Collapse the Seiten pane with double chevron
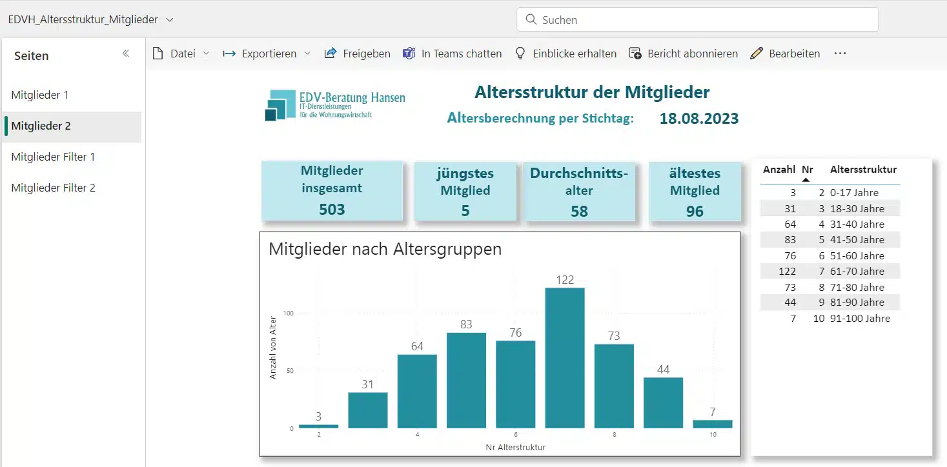This screenshot has width=947, height=467. [126, 54]
